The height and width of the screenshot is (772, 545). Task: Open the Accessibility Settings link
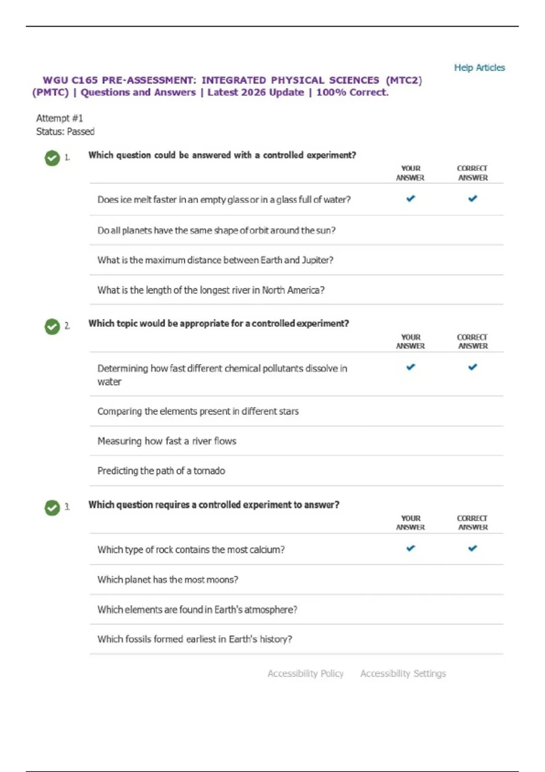click(x=403, y=673)
